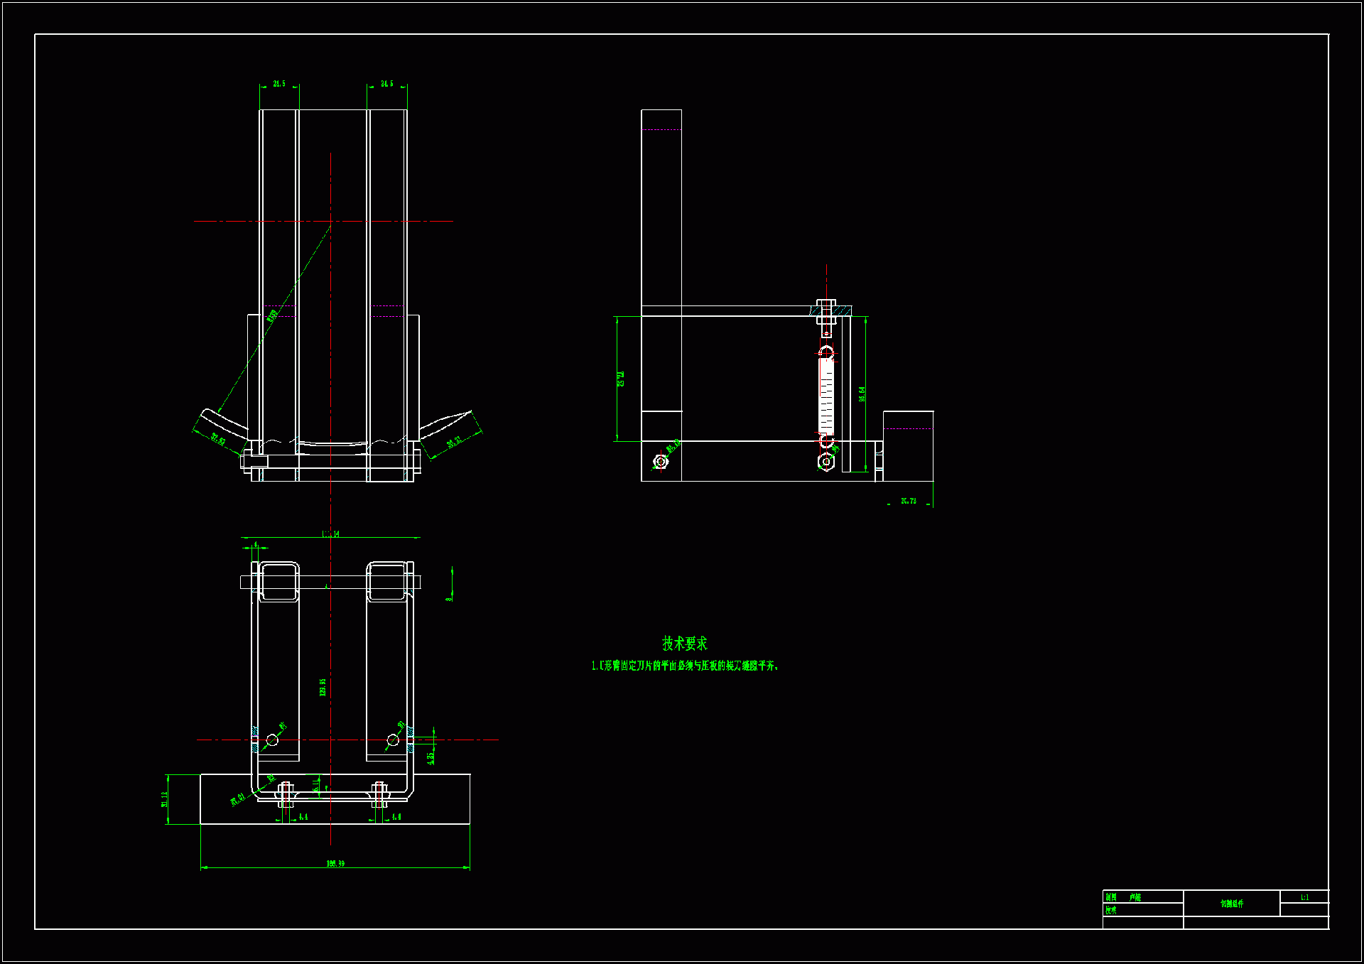
Task: Click the left circular hole in bottom view
Action: pyautogui.click(x=272, y=740)
